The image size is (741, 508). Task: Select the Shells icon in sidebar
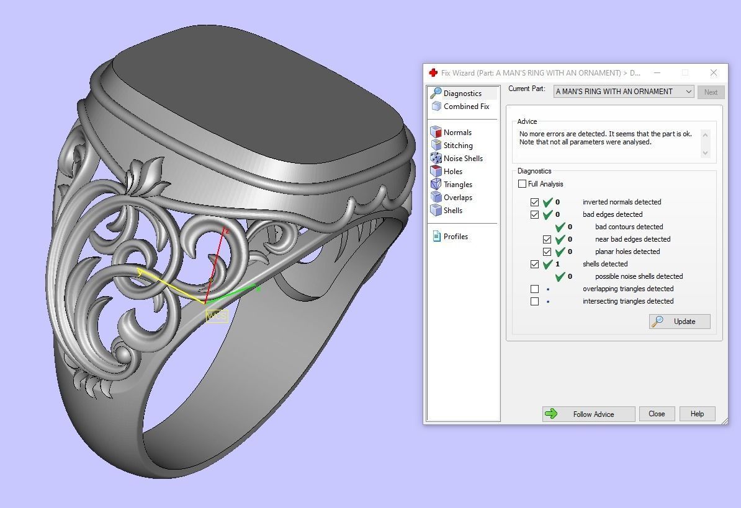(436, 211)
